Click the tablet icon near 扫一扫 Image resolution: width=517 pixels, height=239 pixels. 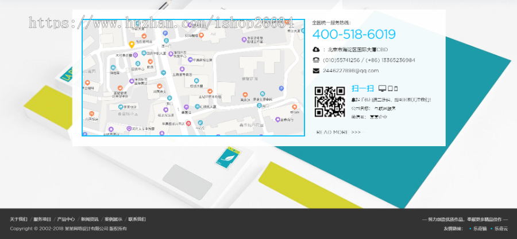tap(391, 88)
